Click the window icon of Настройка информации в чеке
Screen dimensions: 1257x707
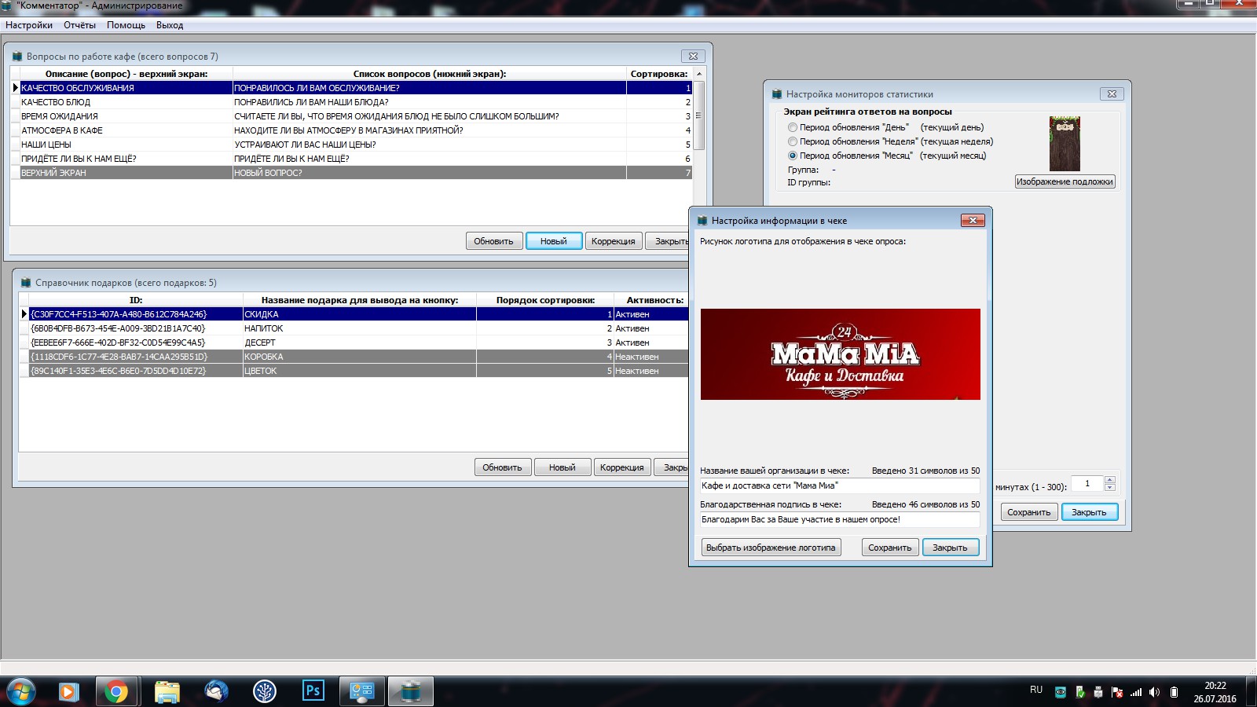[702, 221]
